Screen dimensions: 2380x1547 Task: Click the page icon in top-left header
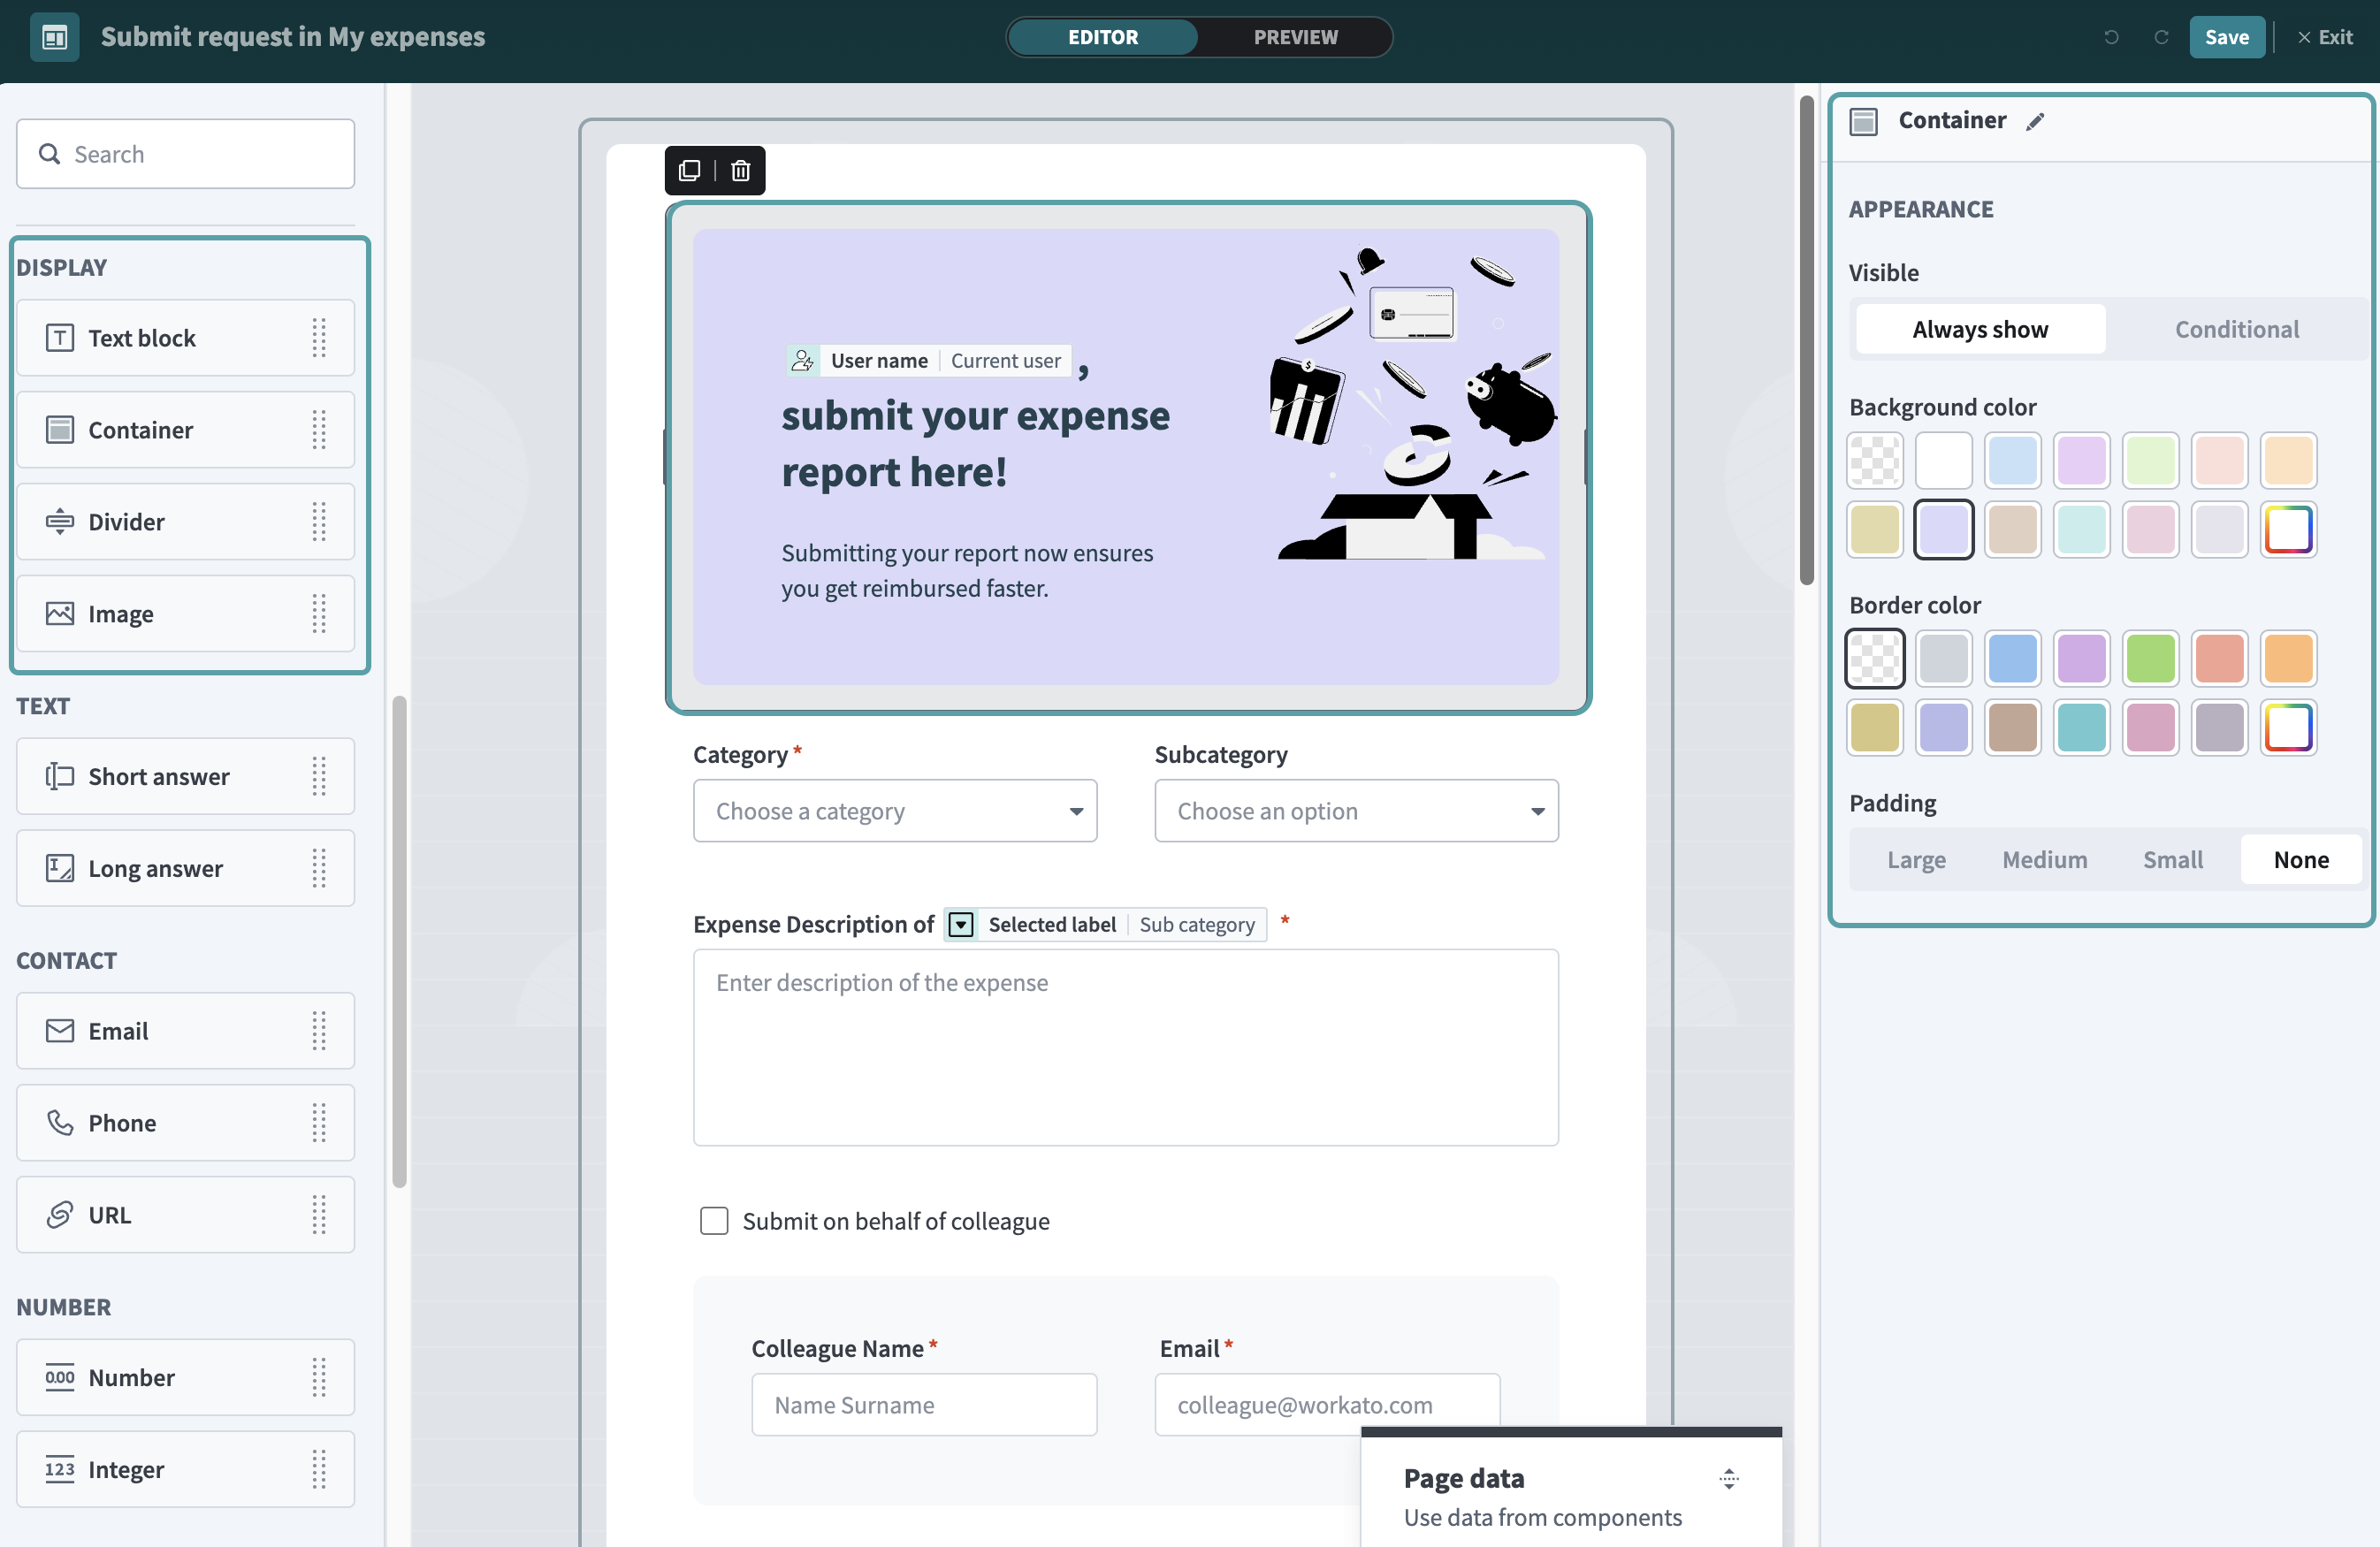pyautogui.click(x=54, y=37)
